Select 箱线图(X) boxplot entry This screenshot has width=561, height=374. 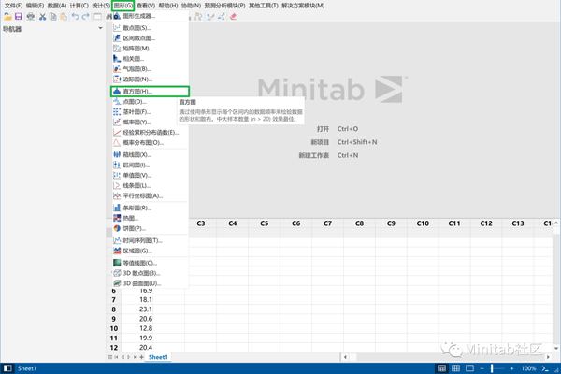pyautogui.click(x=150, y=155)
